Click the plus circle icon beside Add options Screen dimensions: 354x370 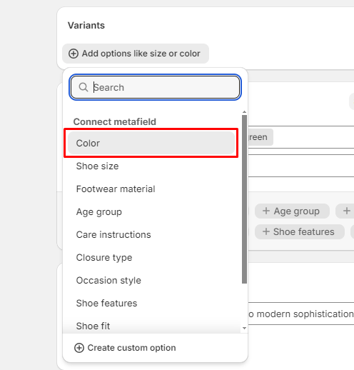tap(74, 54)
